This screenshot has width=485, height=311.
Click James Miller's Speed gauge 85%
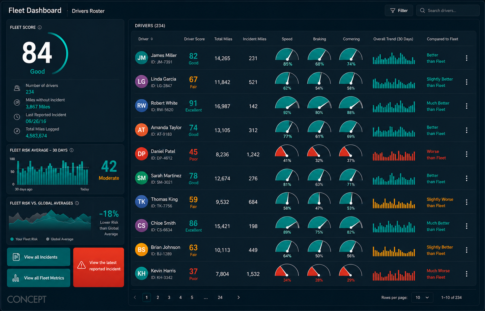pos(287,57)
